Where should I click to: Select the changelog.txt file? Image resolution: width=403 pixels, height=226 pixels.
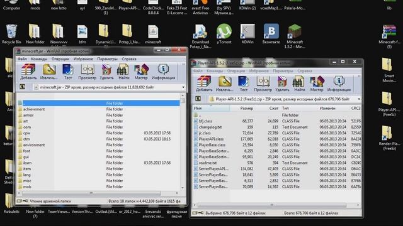tap(277, 127)
